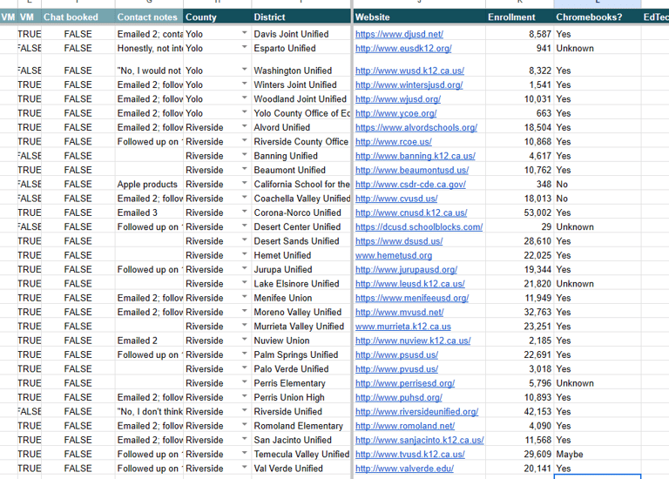Image resolution: width=669 pixels, height=479 pixels.
Task: Select the Coachella Valley Unified district cell
Action: click(x=301, y=199)
